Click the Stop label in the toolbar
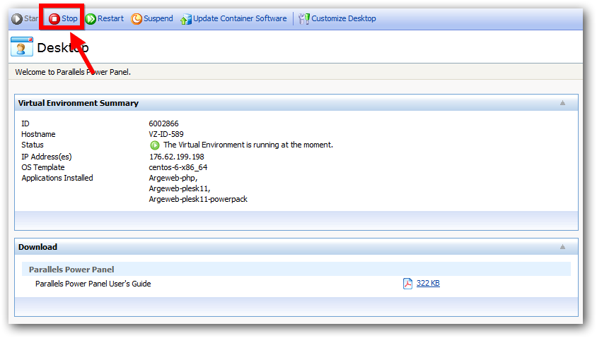 [x=70, y=18]
